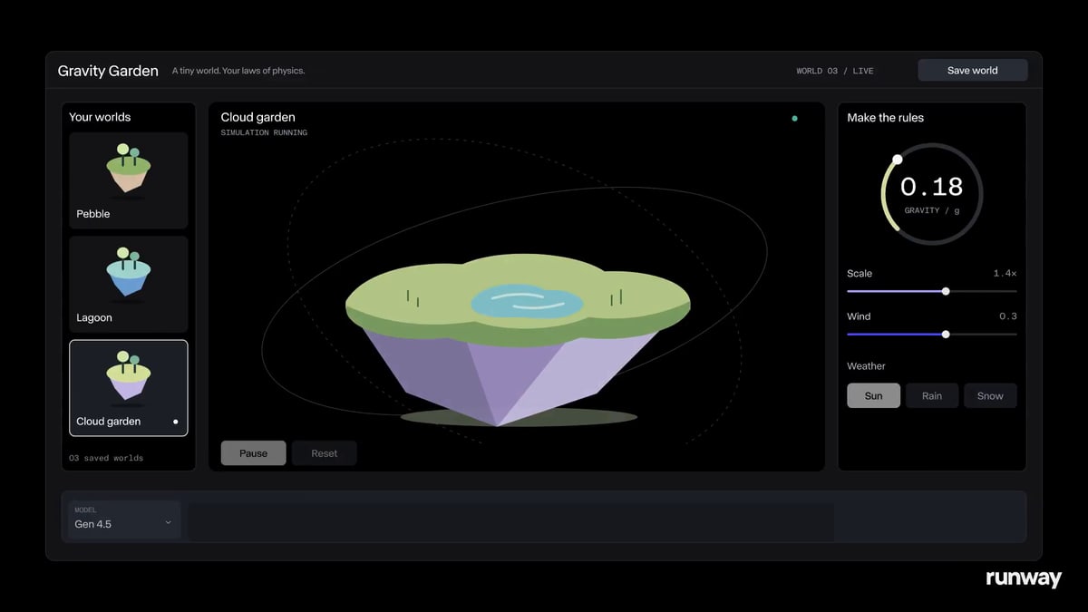Click the Weather label
This screenshot has height=612, width=1088.
(x=866, y=366)
